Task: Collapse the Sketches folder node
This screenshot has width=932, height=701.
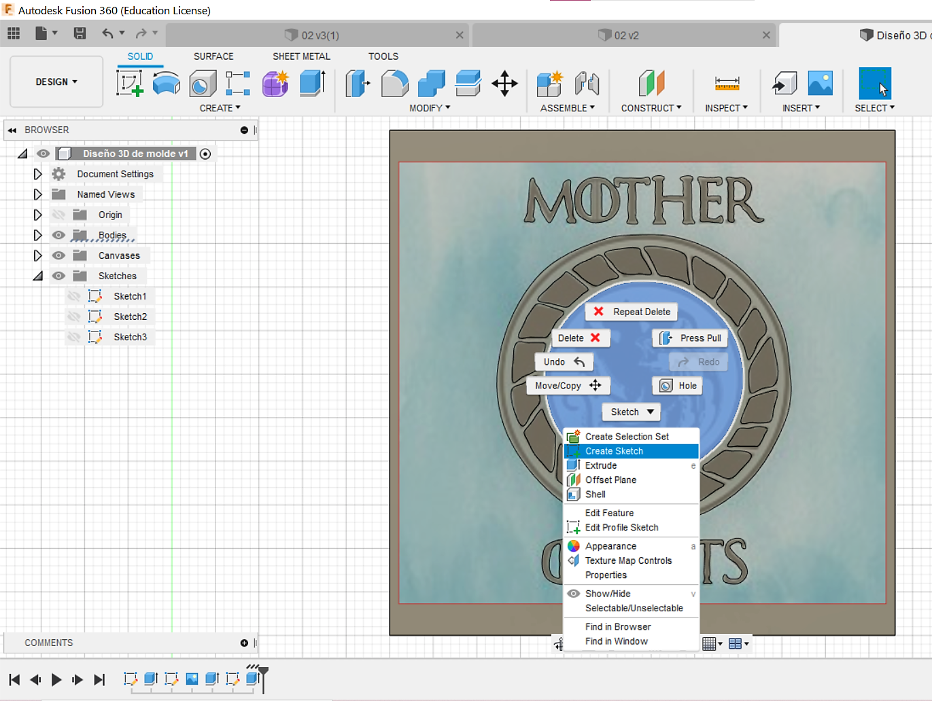Action: click(37, 276)
